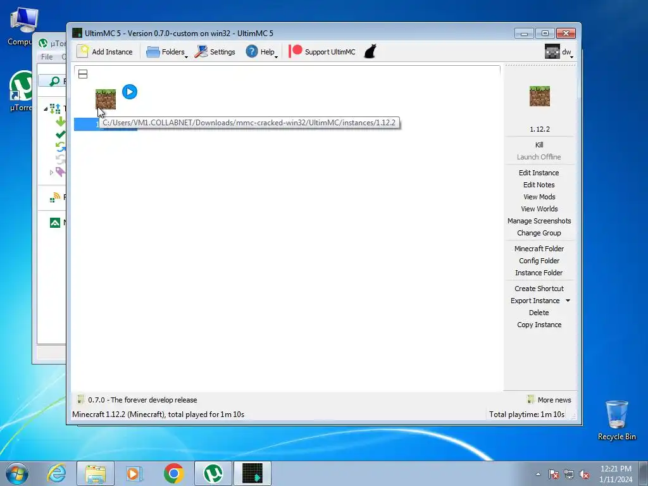Viewport: 648px width, 486px height.
Task: Click the Add Instance toolbar button
Action: 105,52
